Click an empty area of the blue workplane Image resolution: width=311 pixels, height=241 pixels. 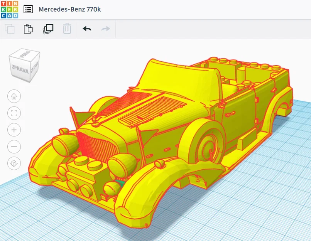click(270, 212)
